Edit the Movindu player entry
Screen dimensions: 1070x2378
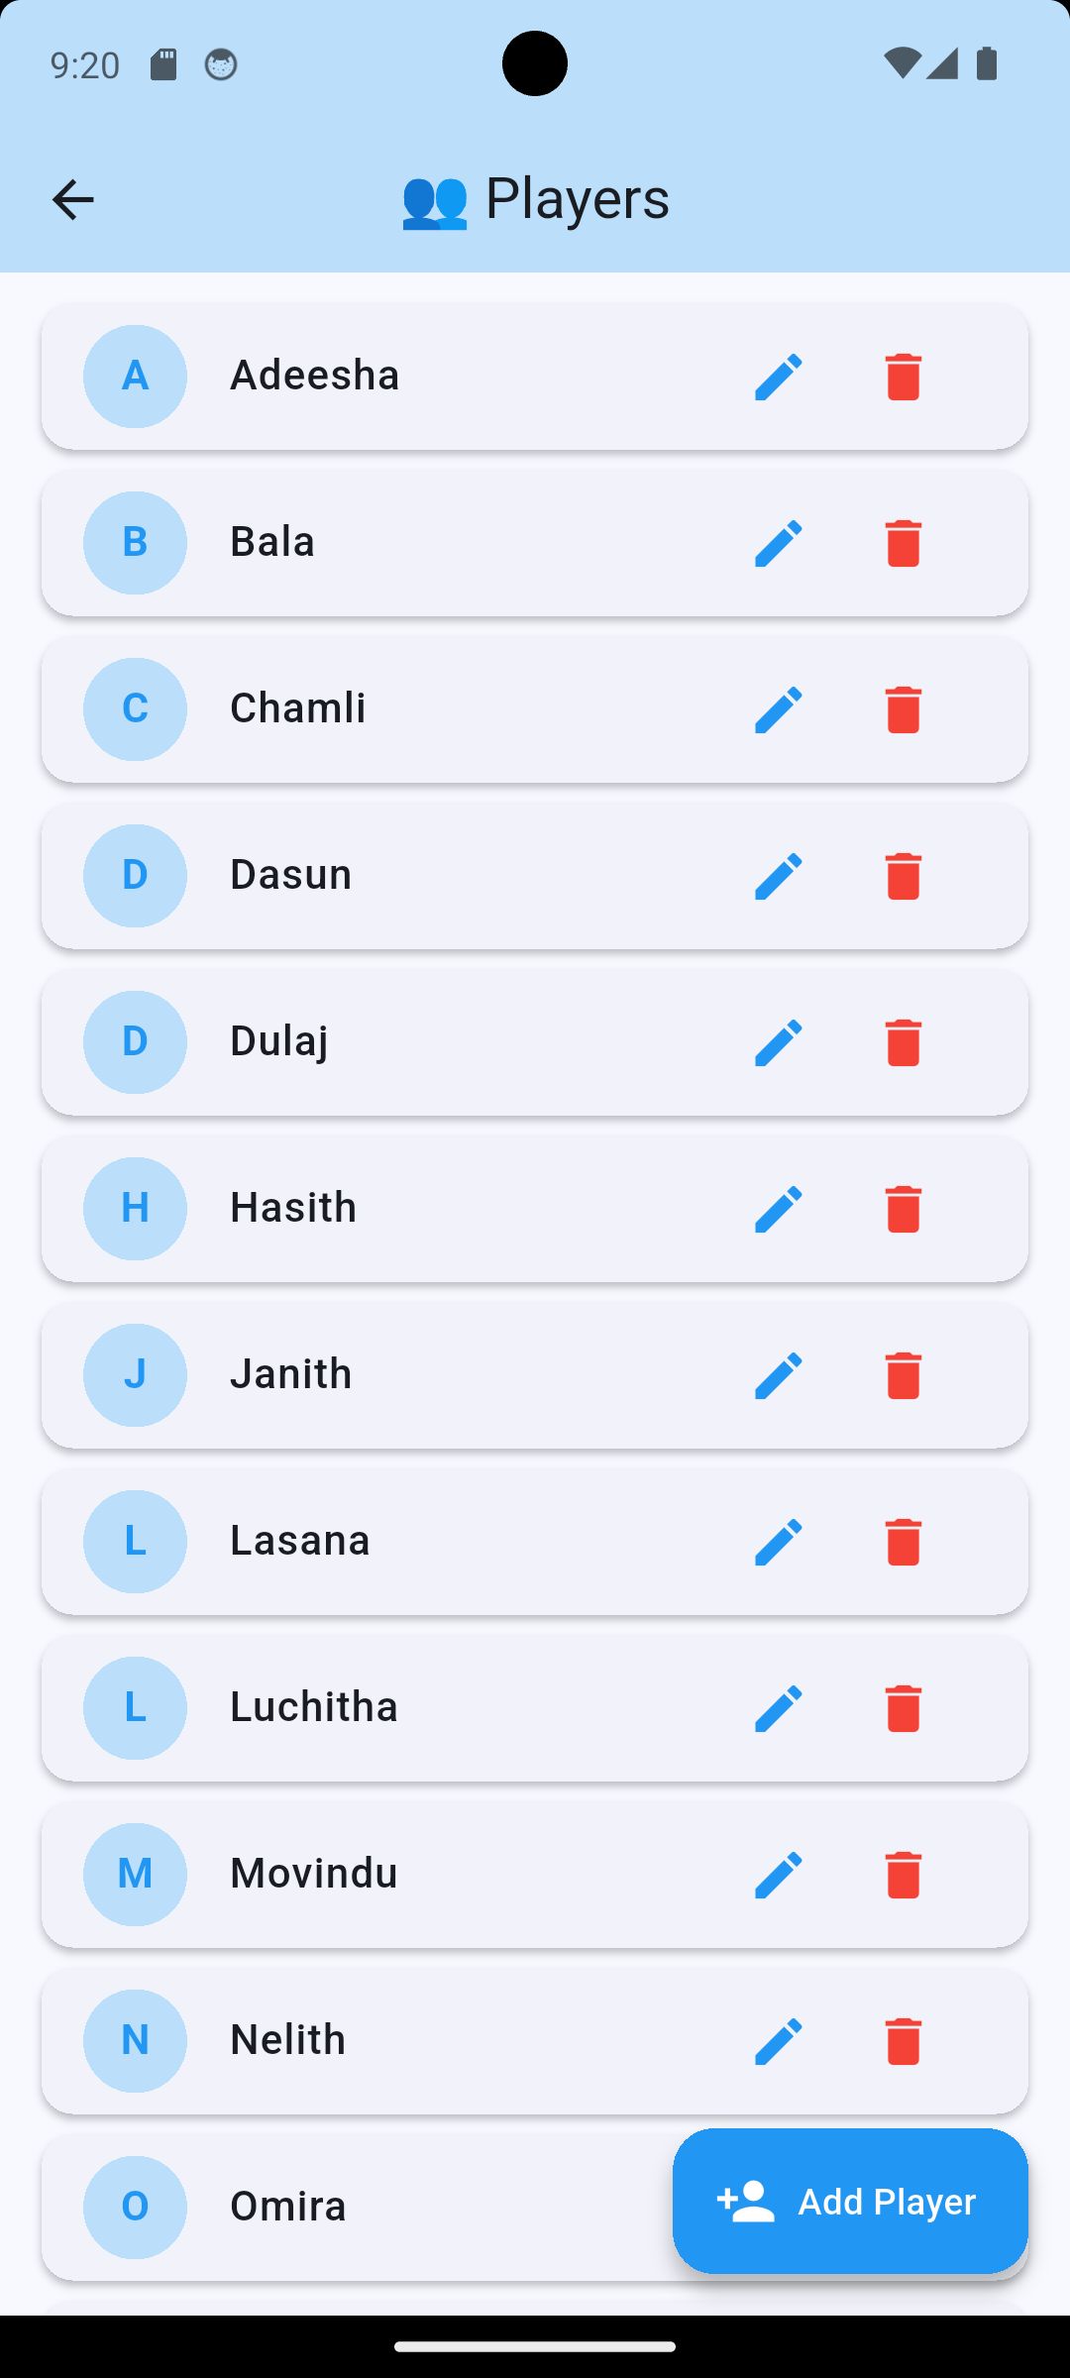click(x=779, y=1875)
